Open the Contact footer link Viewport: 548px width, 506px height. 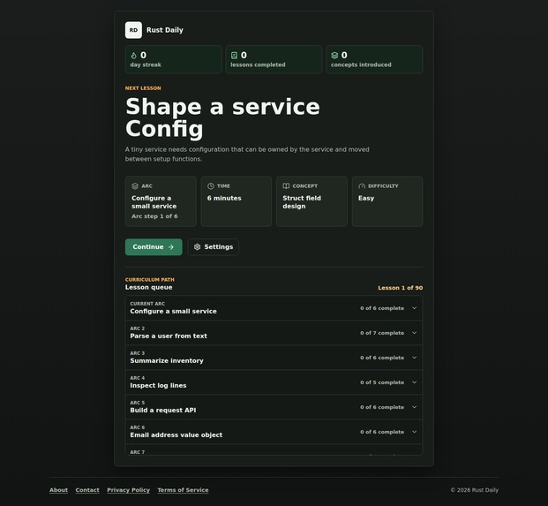click(87, 490)
